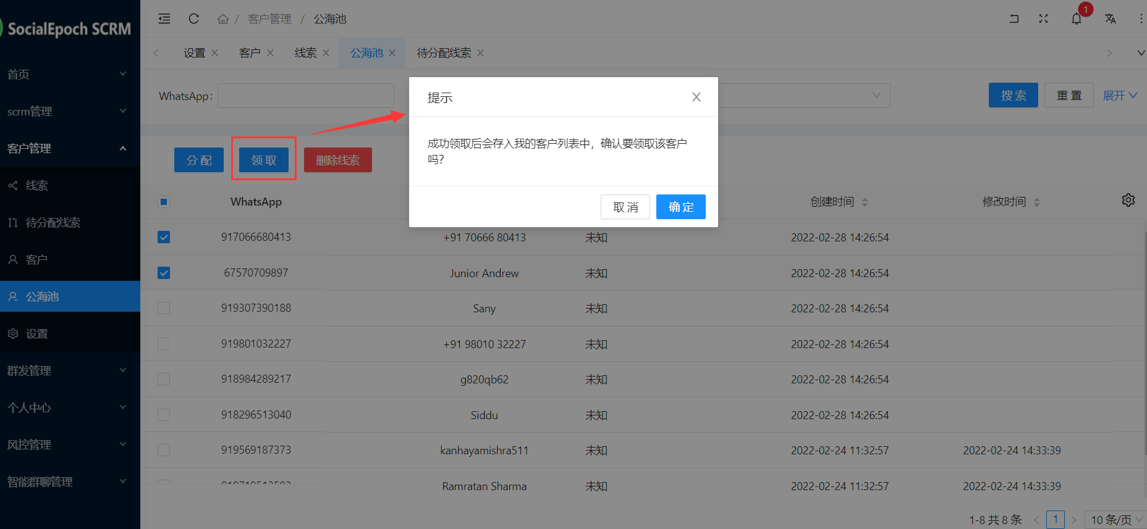Expand the 智能群聊管理 sidebar menu

70,481
